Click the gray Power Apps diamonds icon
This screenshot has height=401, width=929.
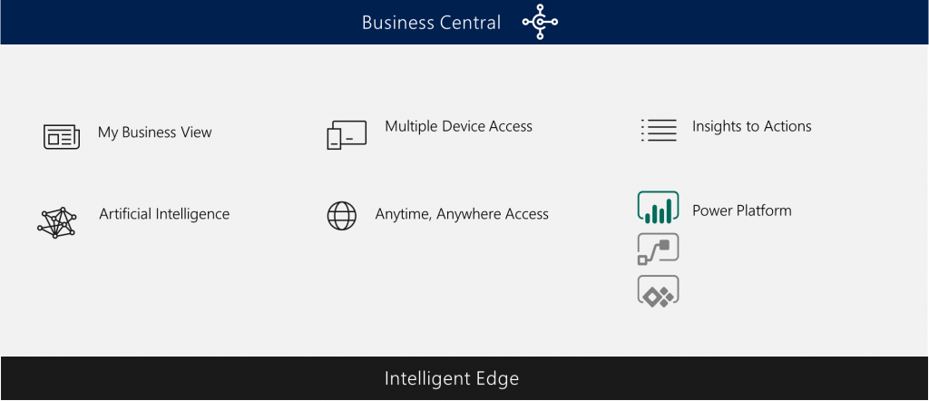click(658, 291)
